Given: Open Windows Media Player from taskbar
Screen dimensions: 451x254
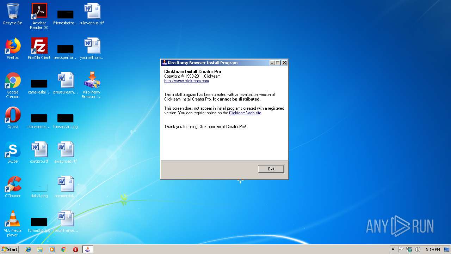Looking at the screenshot, I should [52, 249].
